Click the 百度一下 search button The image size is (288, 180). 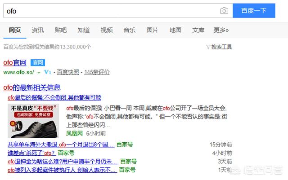pyautogui.click(x=254, y=11)
